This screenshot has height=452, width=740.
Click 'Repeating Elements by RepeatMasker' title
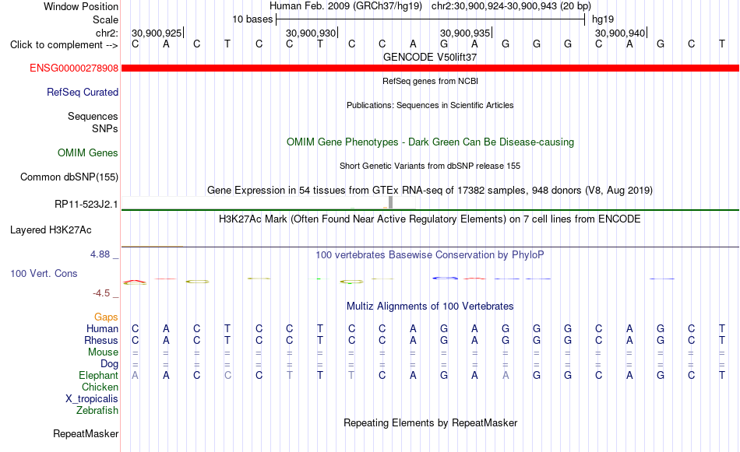(x=430, y=423)
